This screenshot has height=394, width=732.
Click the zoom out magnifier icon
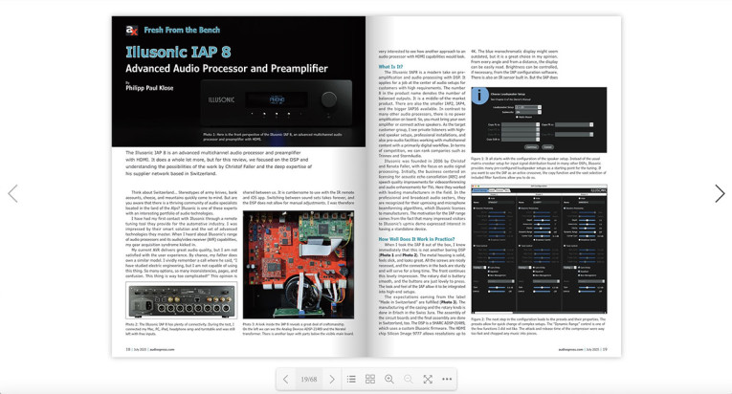(409, 379)
